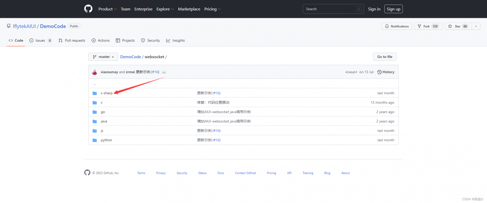This screenshot has width=487, height=203.
Task: Click the Notifications button
Action: tap(397, 26)
